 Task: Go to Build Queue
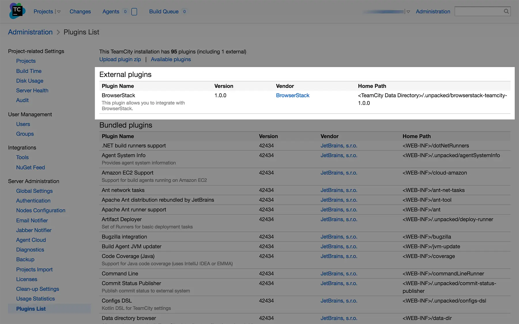pyautogui.click(x=163, y=12)
